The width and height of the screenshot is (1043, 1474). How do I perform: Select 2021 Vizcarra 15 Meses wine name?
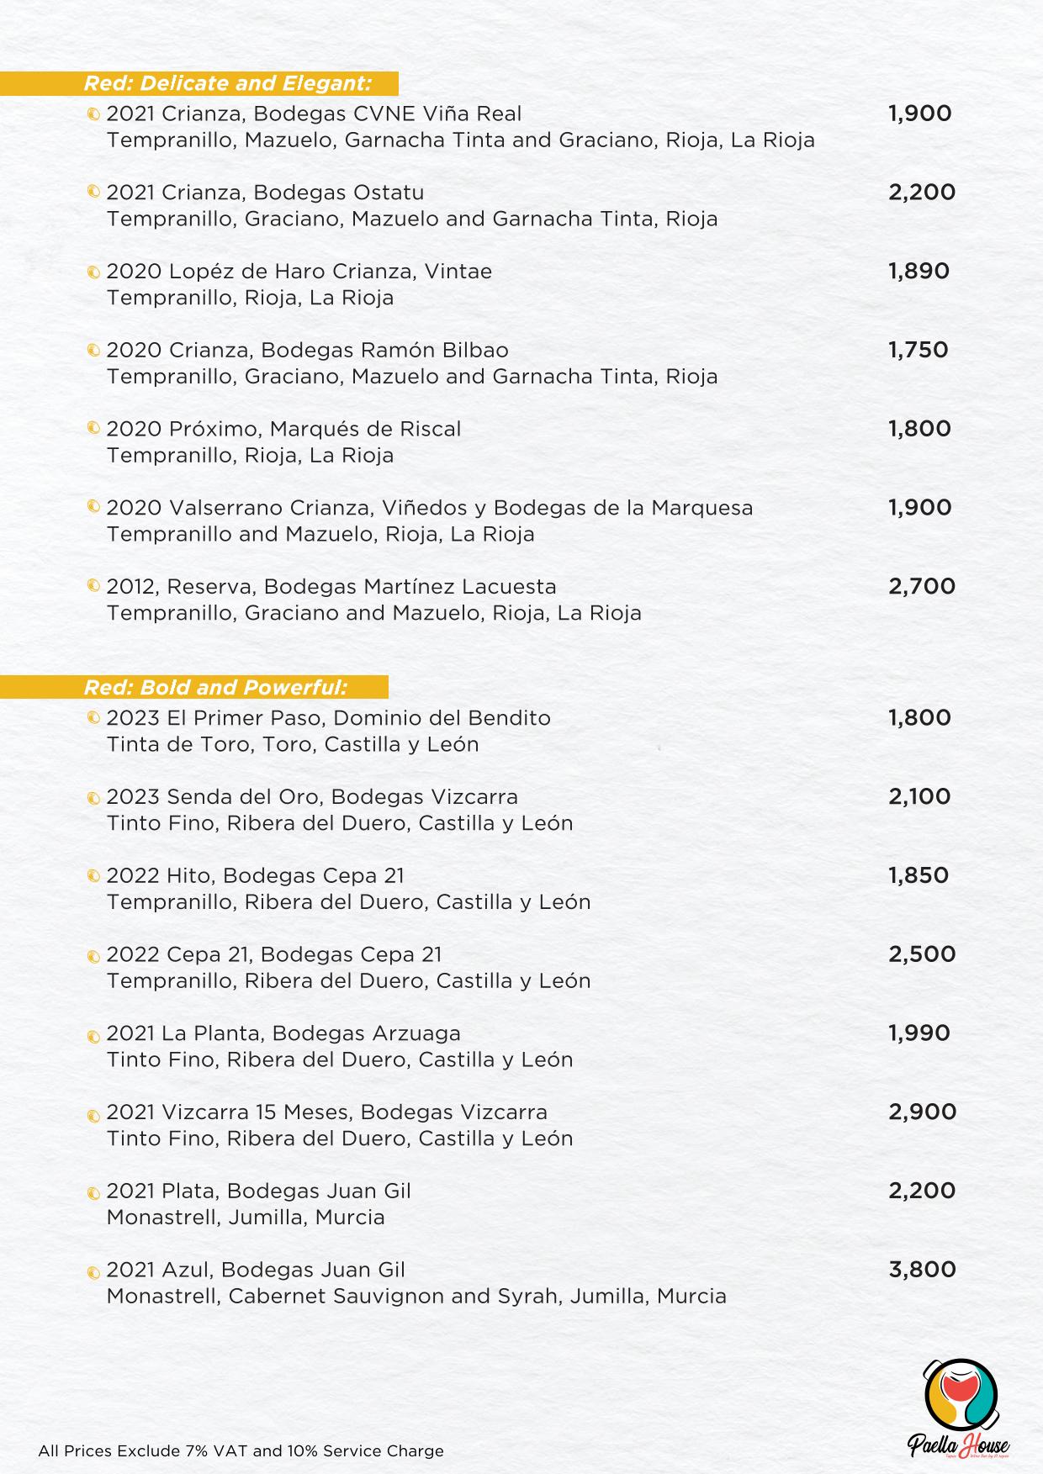(326, 1112)
